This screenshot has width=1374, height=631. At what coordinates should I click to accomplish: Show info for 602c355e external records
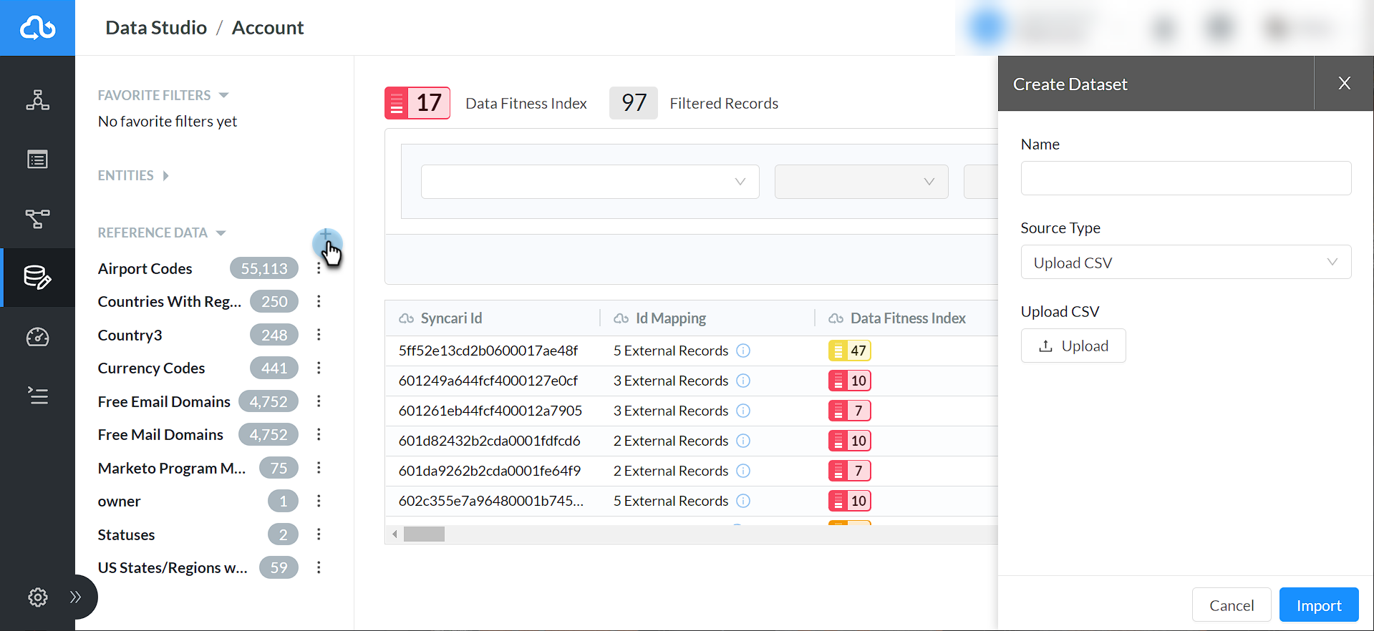click(x=743, y=501)
